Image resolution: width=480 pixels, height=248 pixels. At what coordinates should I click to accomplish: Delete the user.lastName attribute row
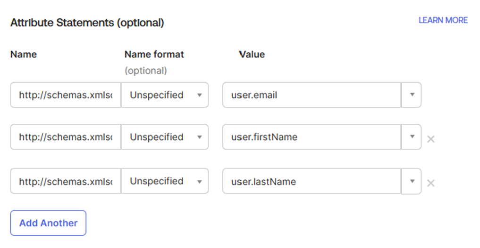pos(430,183)
